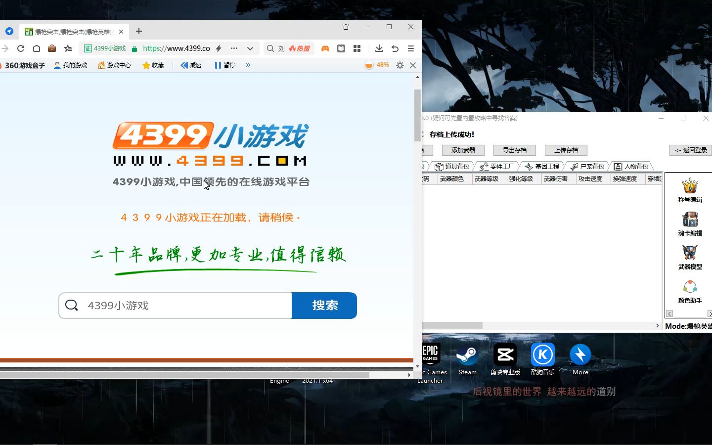Click the URL address field
The image size is (712, 445).
(177, 48)
